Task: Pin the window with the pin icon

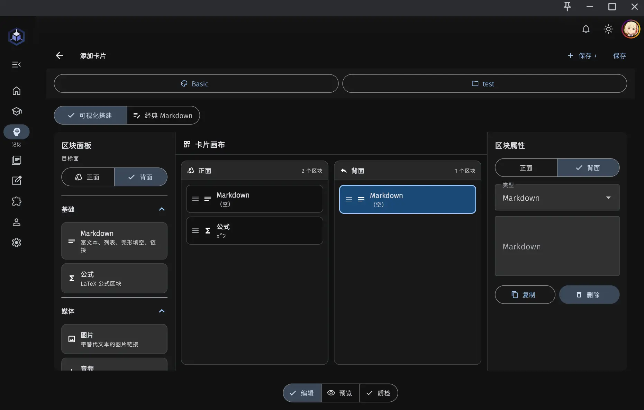Action: pyautogui.click(x=567, y=7)
